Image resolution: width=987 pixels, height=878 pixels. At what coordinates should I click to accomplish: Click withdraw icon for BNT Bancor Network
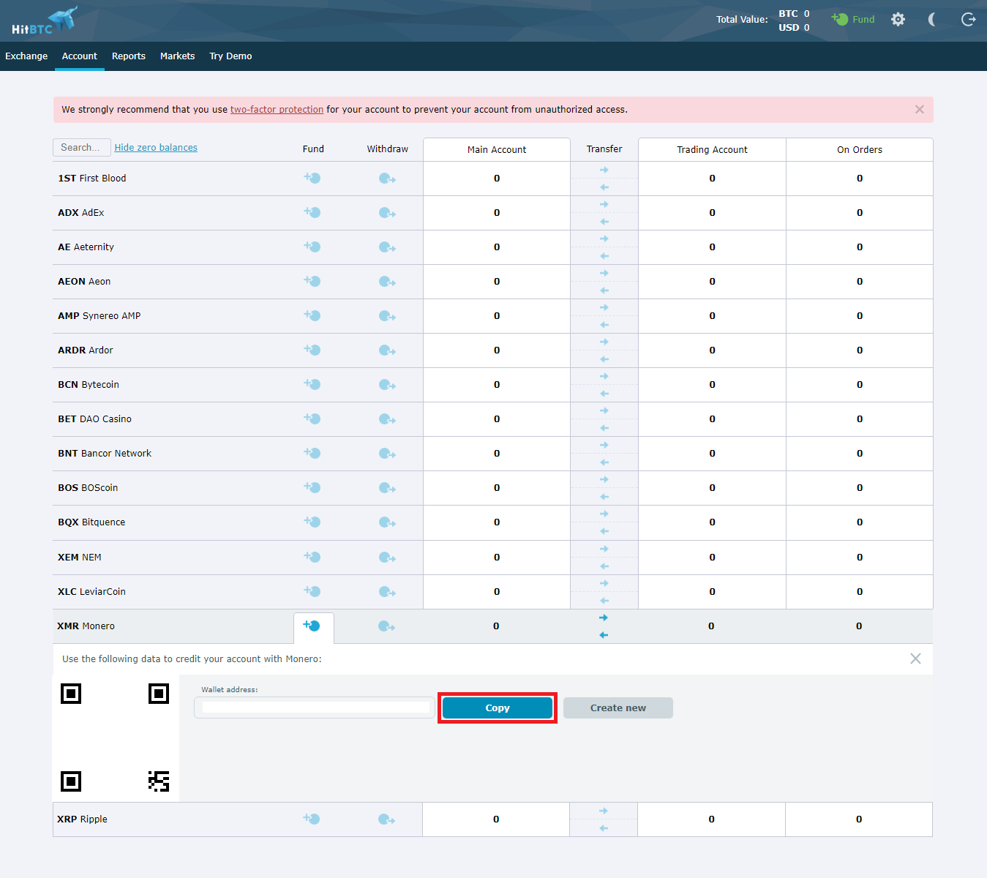click(x=387, y=454)
